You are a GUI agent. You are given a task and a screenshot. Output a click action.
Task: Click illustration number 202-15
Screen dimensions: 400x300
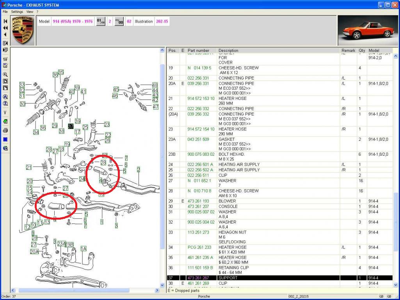coord(162,21)
